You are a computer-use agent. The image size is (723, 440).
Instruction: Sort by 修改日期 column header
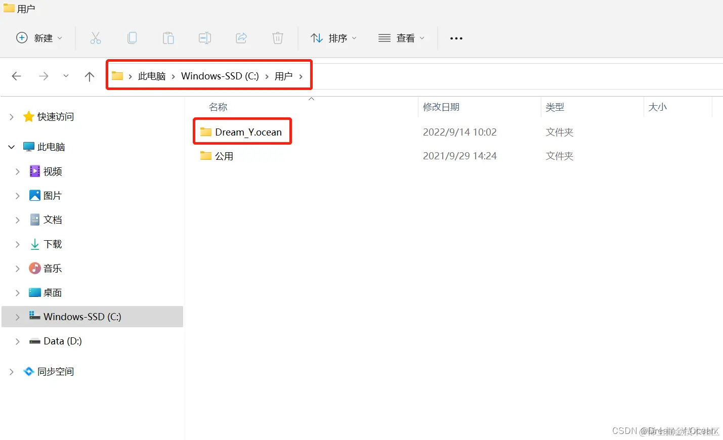click(441, 107)
